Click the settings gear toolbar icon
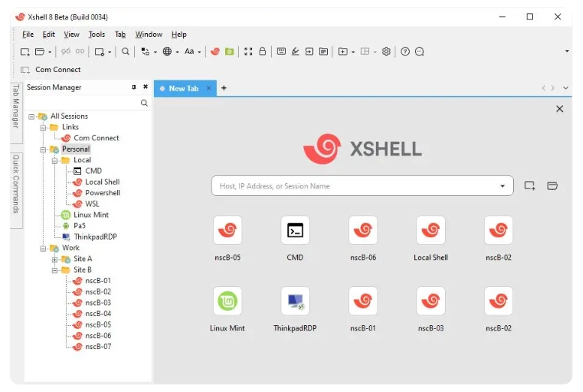 click(x=386, y=51)
